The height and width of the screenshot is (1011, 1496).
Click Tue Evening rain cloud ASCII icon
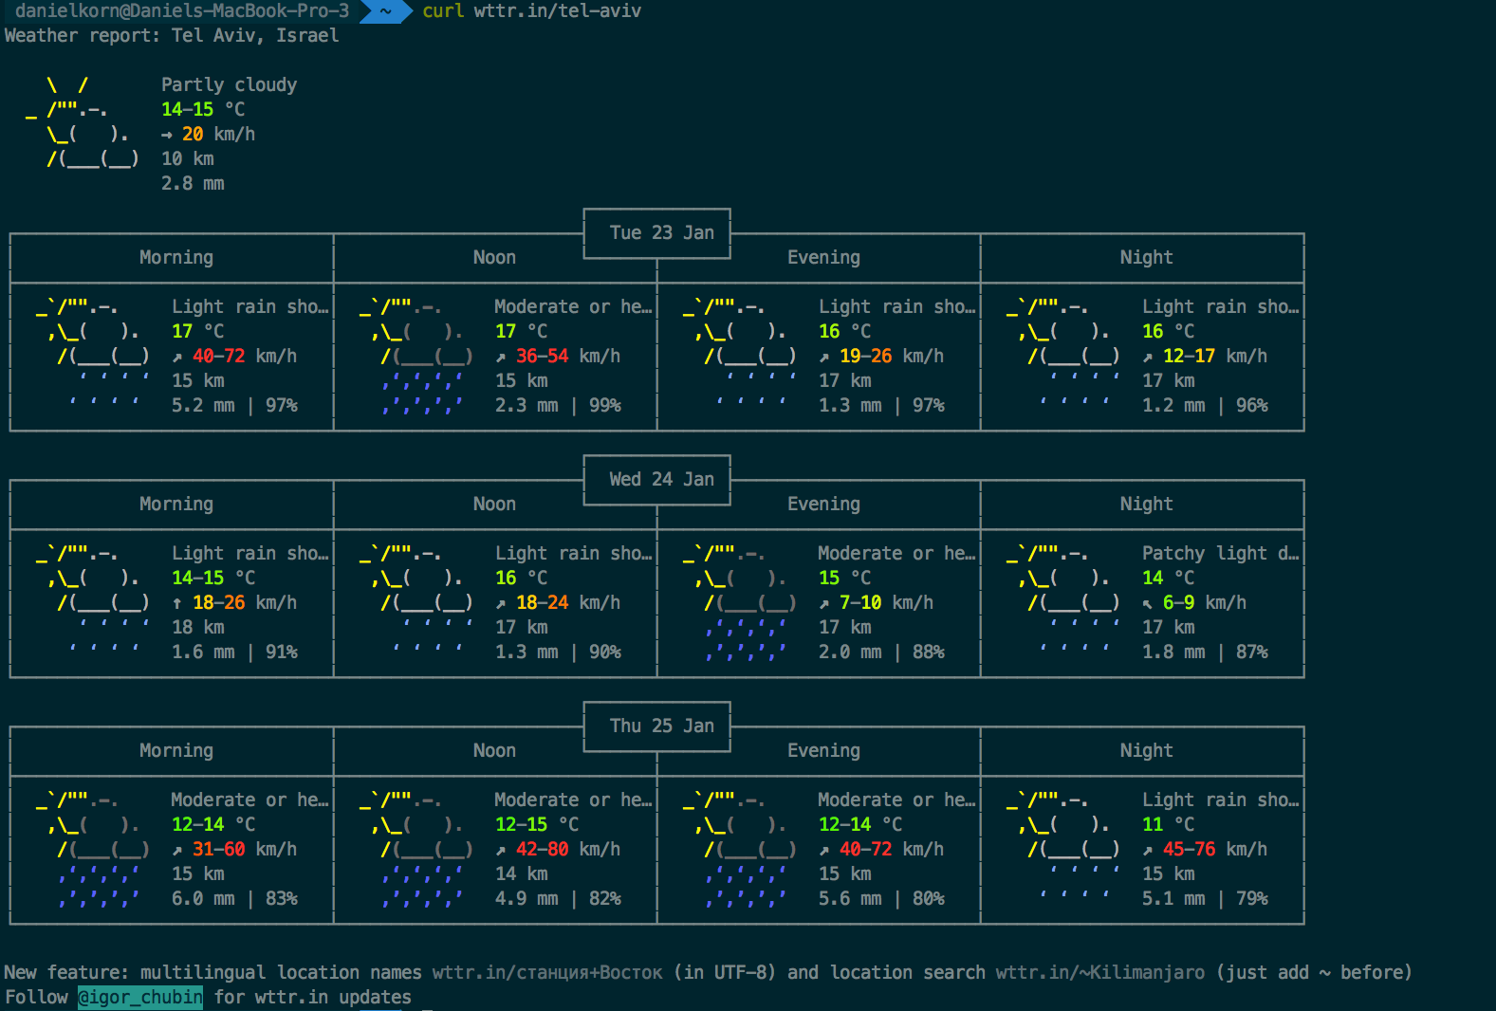(740, 354)
